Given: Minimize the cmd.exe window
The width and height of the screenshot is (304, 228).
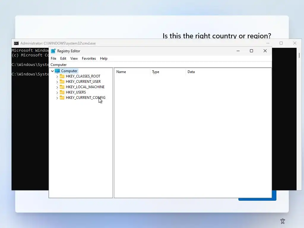Looking at the screenshot, I should click(268, 43).
